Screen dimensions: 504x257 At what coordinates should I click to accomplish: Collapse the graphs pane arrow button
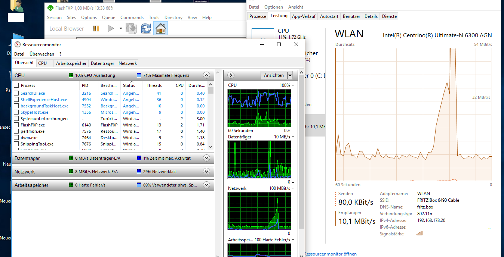click(x=231, y=75)
